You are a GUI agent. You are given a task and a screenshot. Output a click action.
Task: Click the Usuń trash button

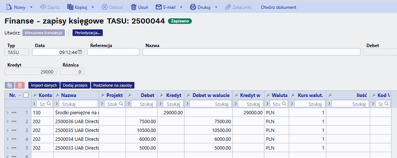tap(140, 7)
